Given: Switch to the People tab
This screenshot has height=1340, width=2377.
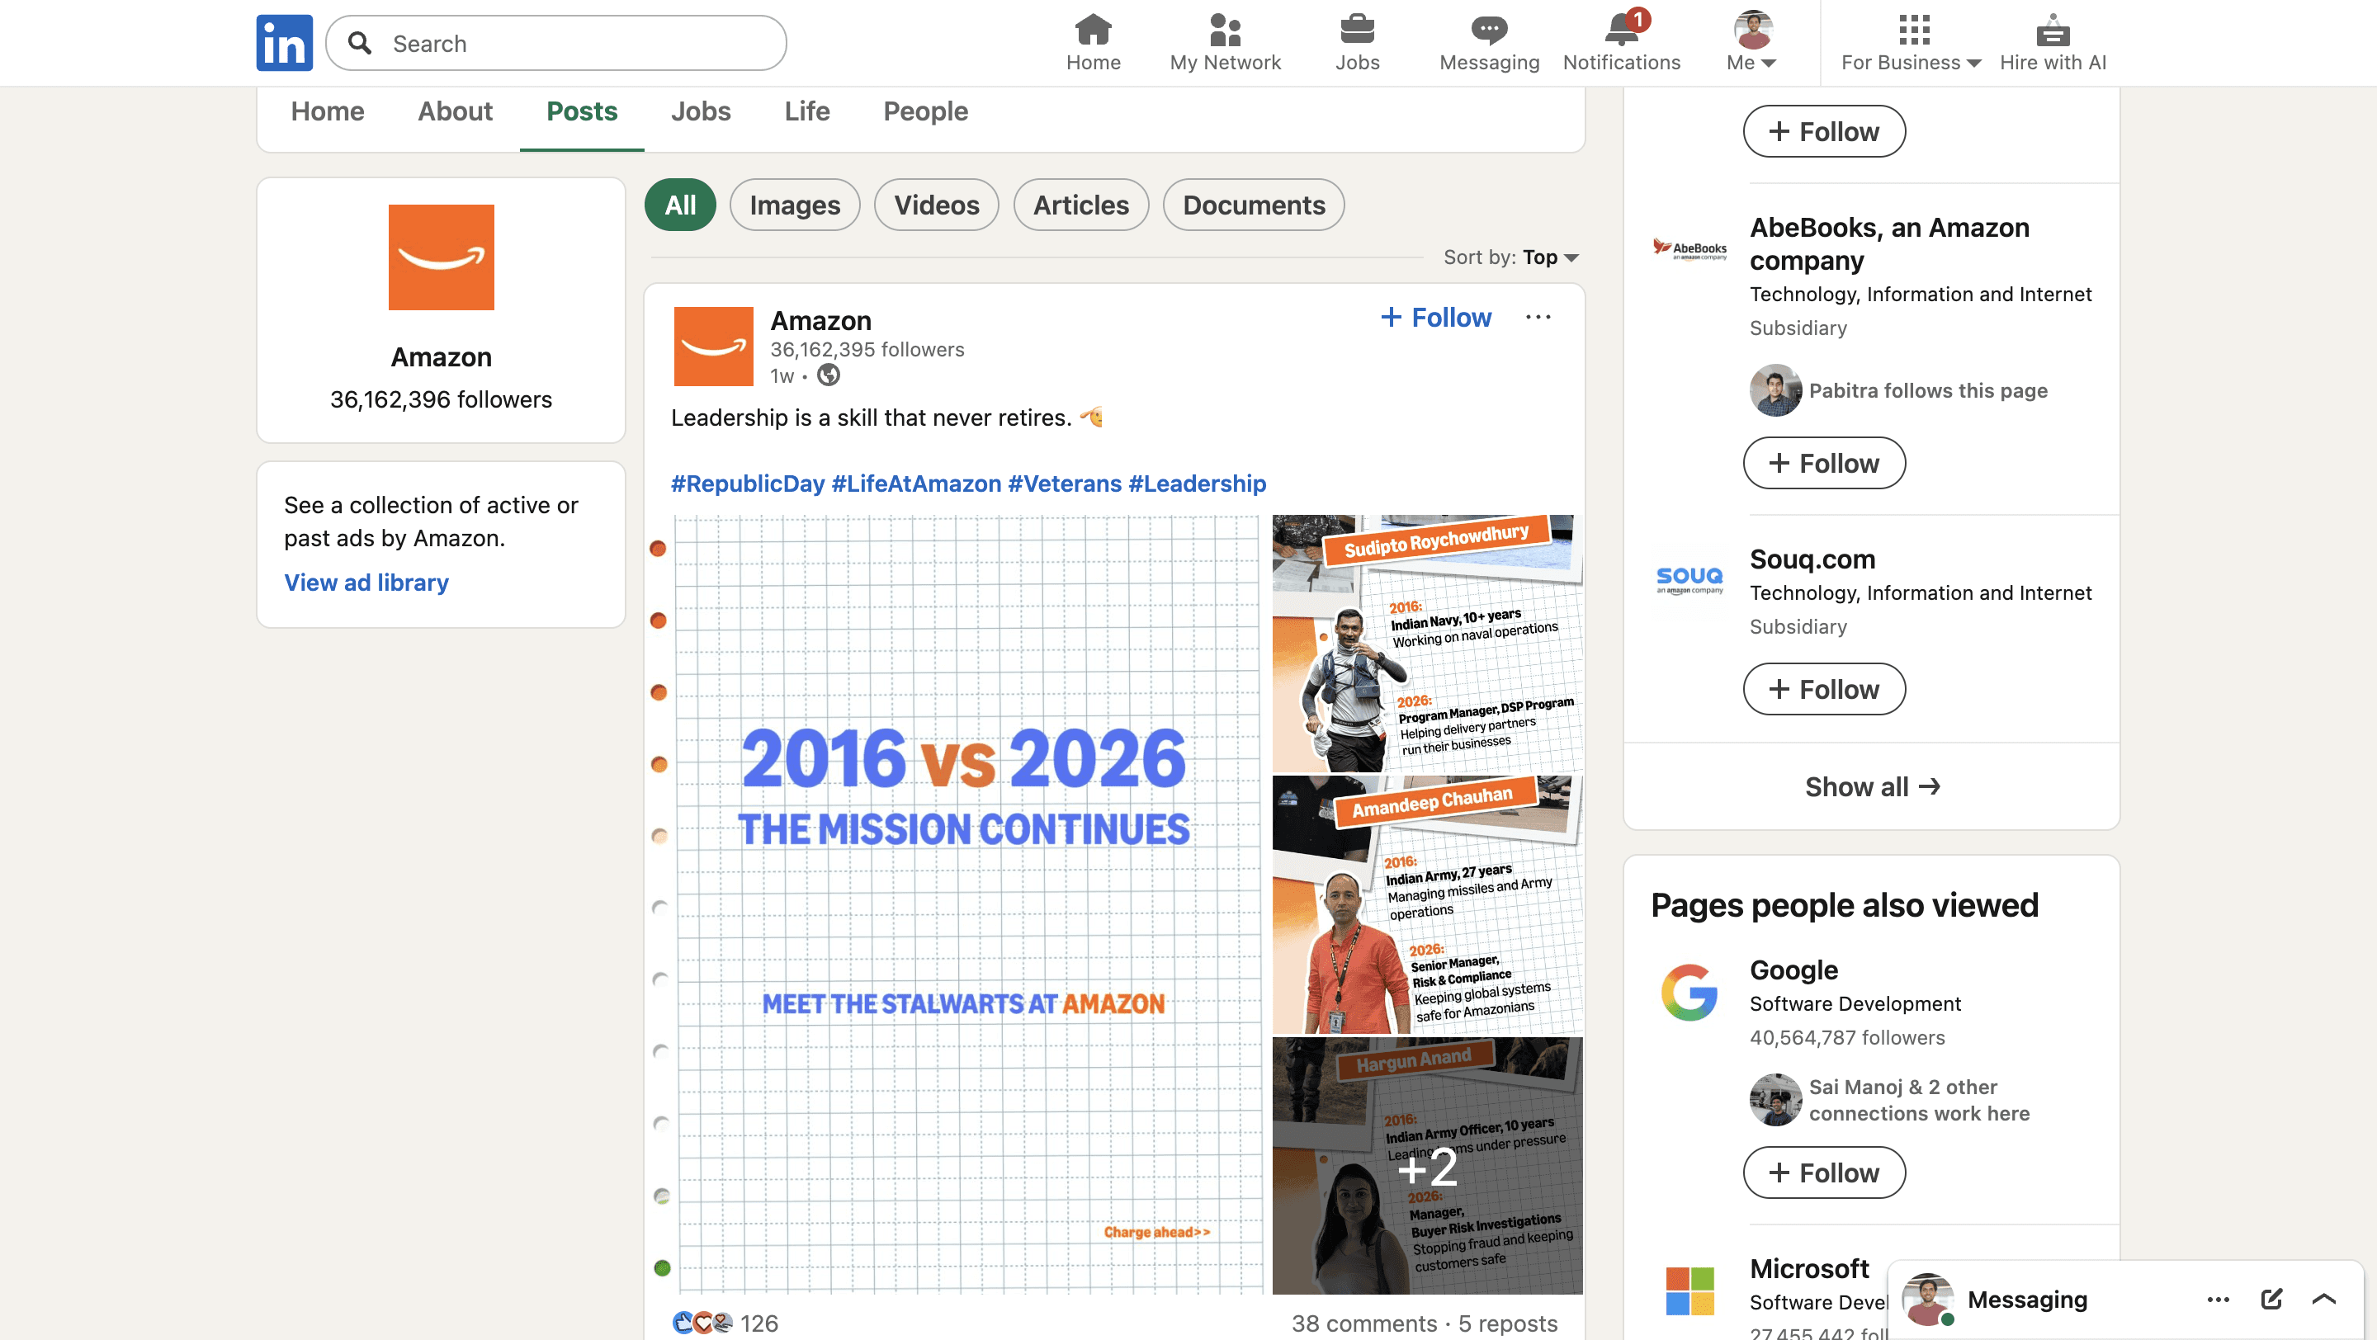Looking at the screenshot, I should click(x=925, y=111).
